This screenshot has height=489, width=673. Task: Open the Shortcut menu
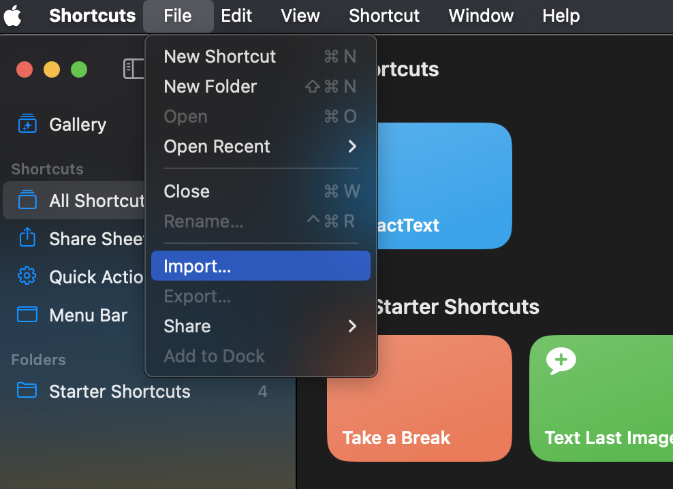click(x=384, y=16)
